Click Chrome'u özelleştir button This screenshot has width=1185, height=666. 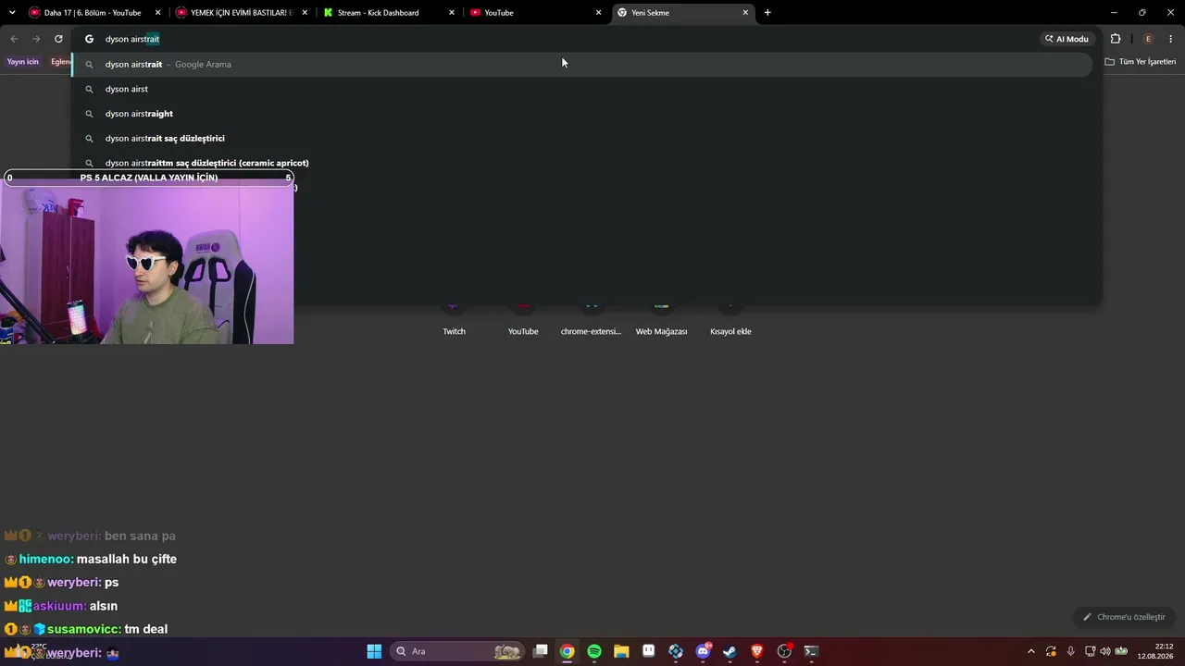pyautogui.click(x=1124, y=617)
